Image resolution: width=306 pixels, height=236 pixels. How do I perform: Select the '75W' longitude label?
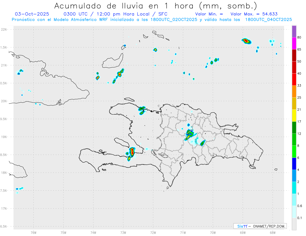[x=63, y=232]
